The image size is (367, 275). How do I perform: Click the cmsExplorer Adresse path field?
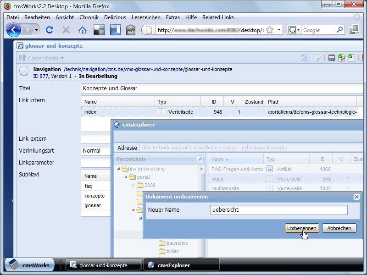251,148
